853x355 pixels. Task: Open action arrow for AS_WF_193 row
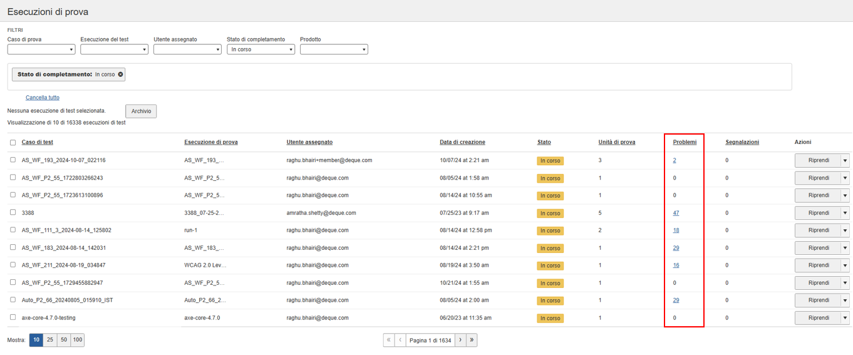pyautogui.click(x=845, y=160)
